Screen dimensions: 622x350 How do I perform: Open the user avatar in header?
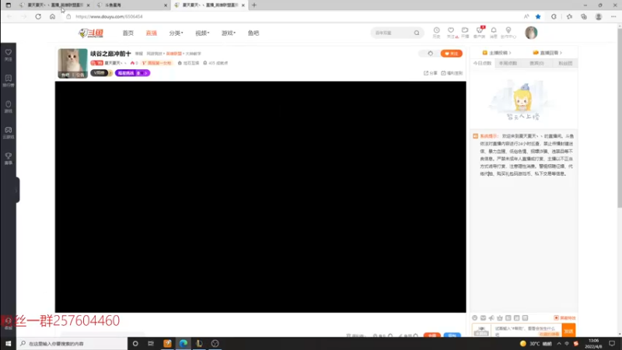click(531, 33)
